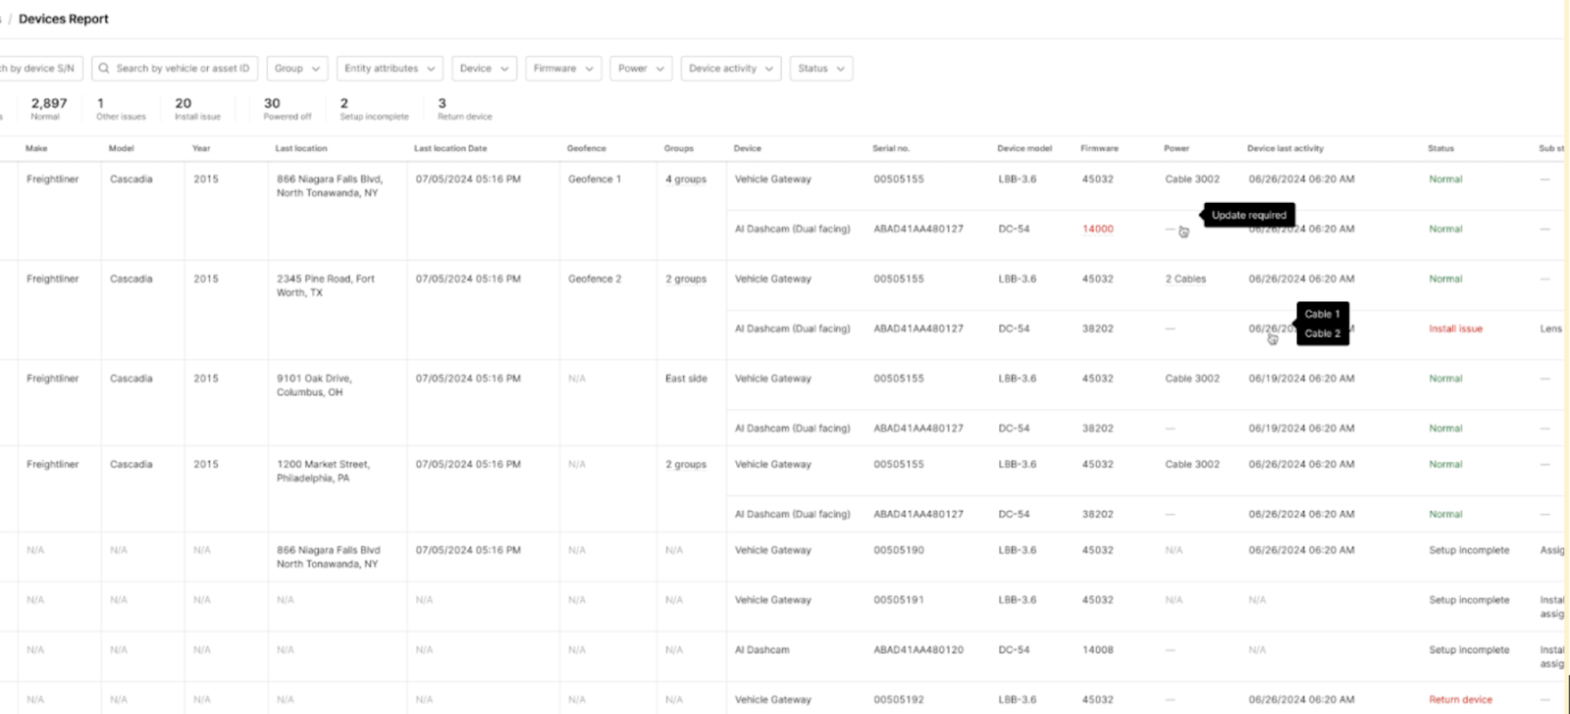Open the 2 Cables power entry
Viewport: 1570px width, 714px height.
1184,279
